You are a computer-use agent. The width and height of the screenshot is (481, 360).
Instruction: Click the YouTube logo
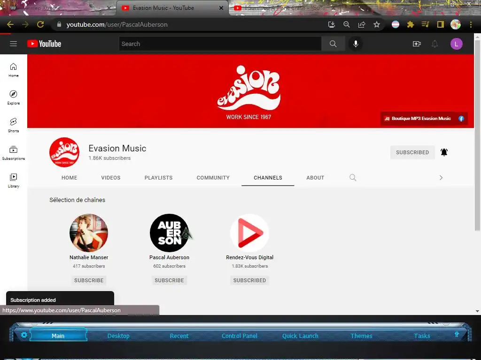pyautogui.click(x=44, y=44)
